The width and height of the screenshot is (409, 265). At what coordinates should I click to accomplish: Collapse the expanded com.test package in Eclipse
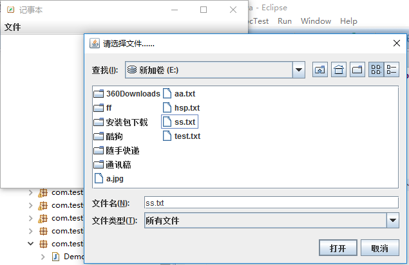pos(30,244)
